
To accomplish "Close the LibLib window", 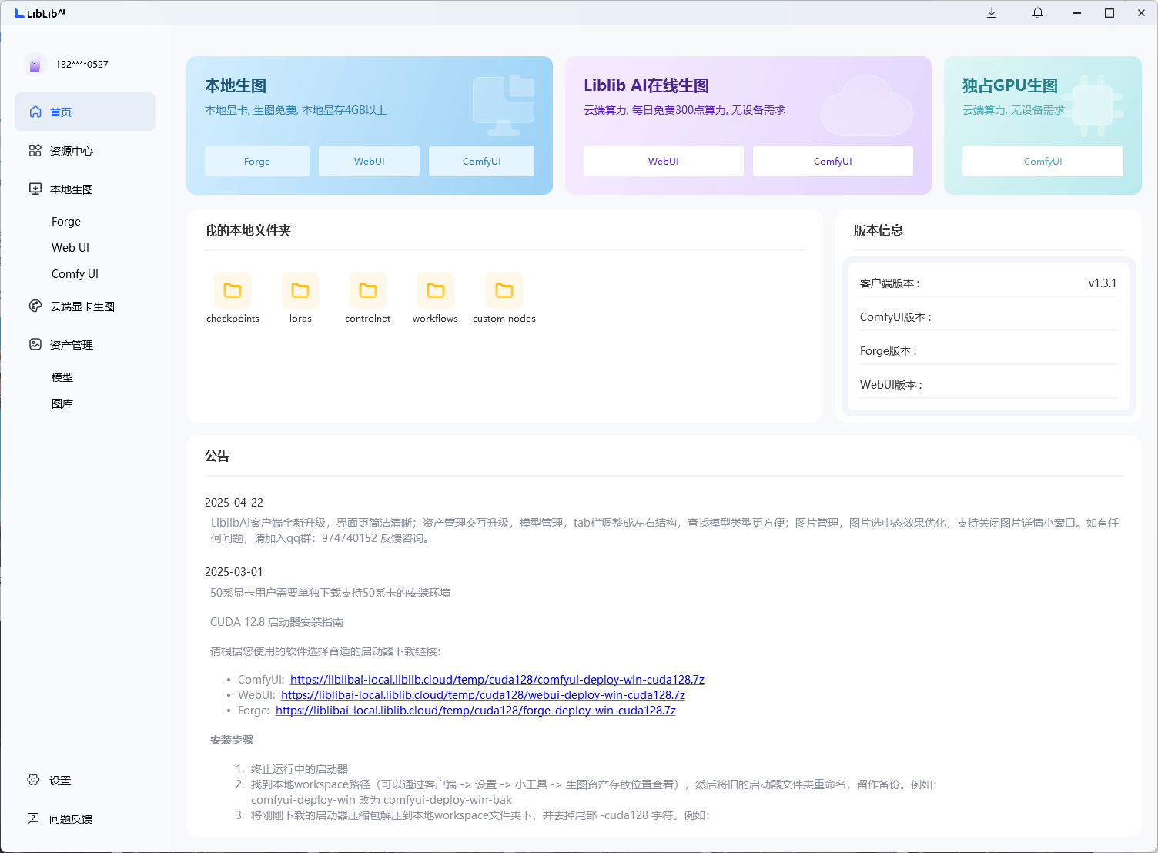I will 1141,13.
